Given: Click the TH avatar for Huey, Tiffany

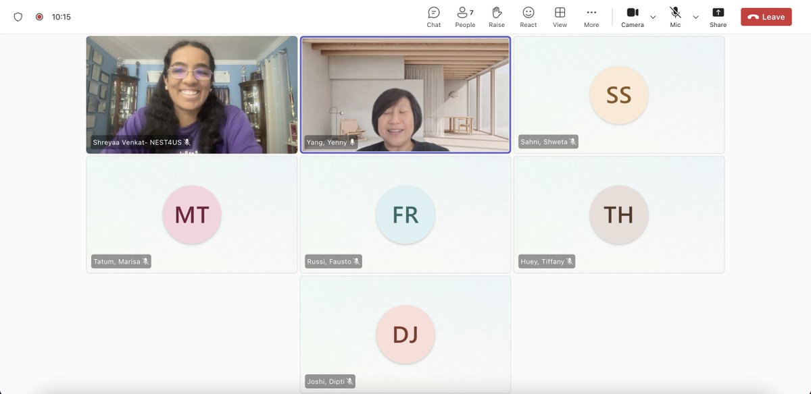Looking at the screenshot, I should [x=619, y=215].
